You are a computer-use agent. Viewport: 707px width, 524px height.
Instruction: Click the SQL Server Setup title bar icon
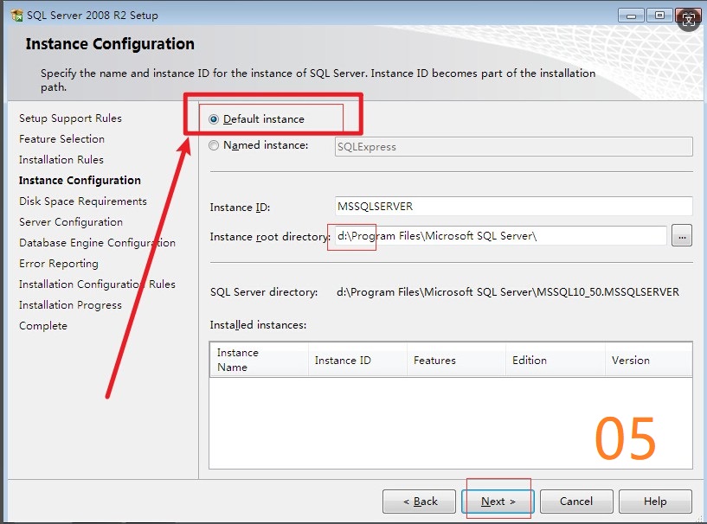tap(16, 15)
